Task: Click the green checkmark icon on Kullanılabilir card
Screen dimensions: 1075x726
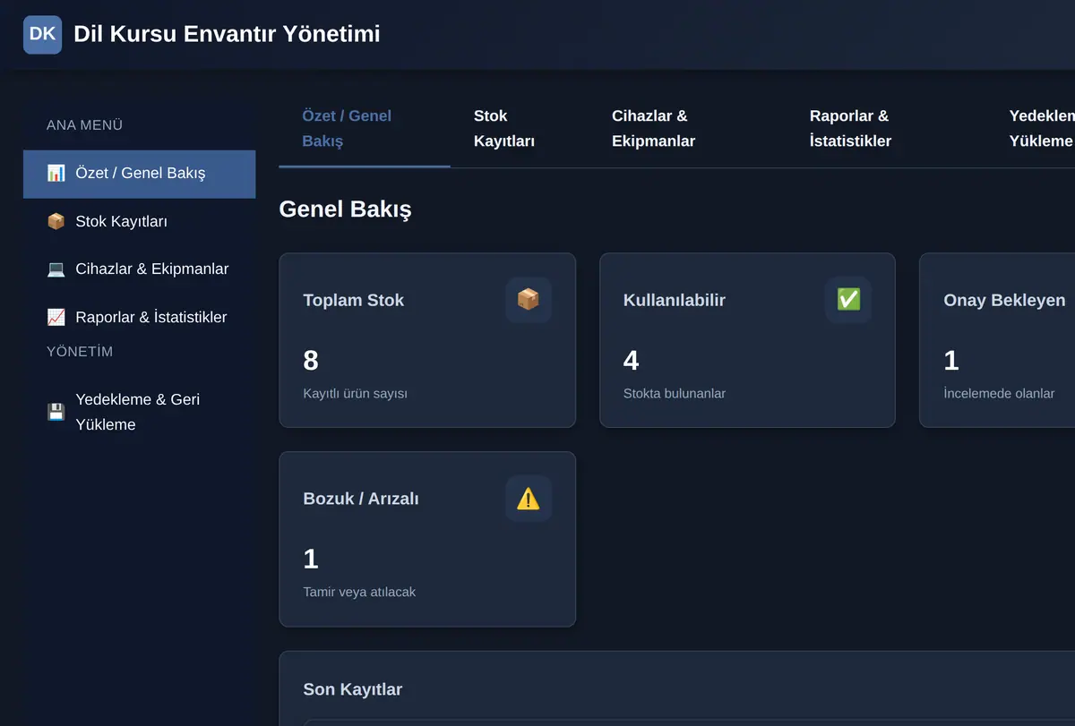Action: (x=848, y=300)
